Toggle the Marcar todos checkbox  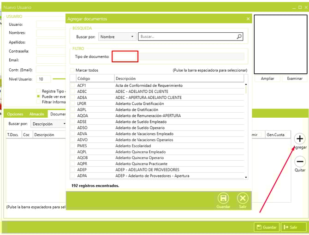[72, 70]
